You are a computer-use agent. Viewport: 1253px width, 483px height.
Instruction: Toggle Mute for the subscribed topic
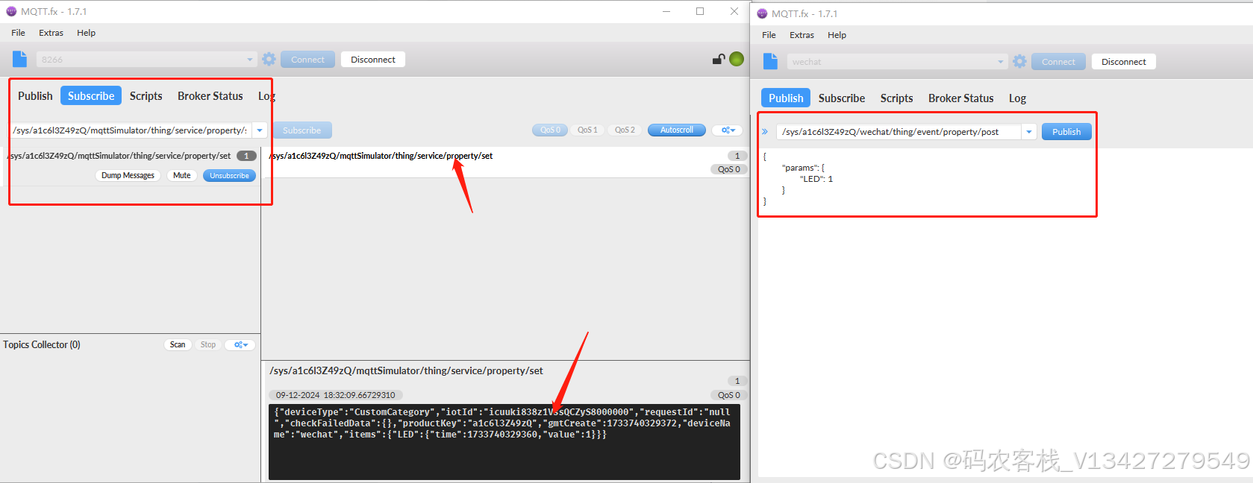pos(182,176)
